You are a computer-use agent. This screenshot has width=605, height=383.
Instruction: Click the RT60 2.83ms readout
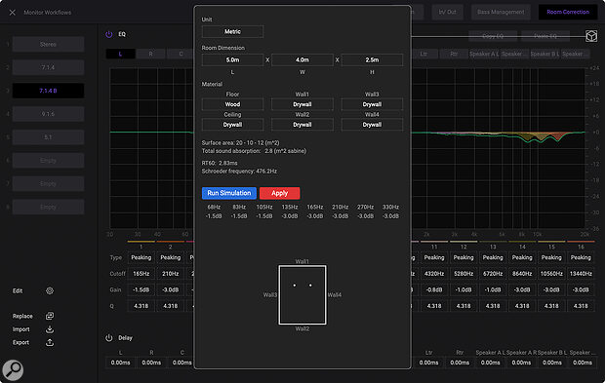220,163
